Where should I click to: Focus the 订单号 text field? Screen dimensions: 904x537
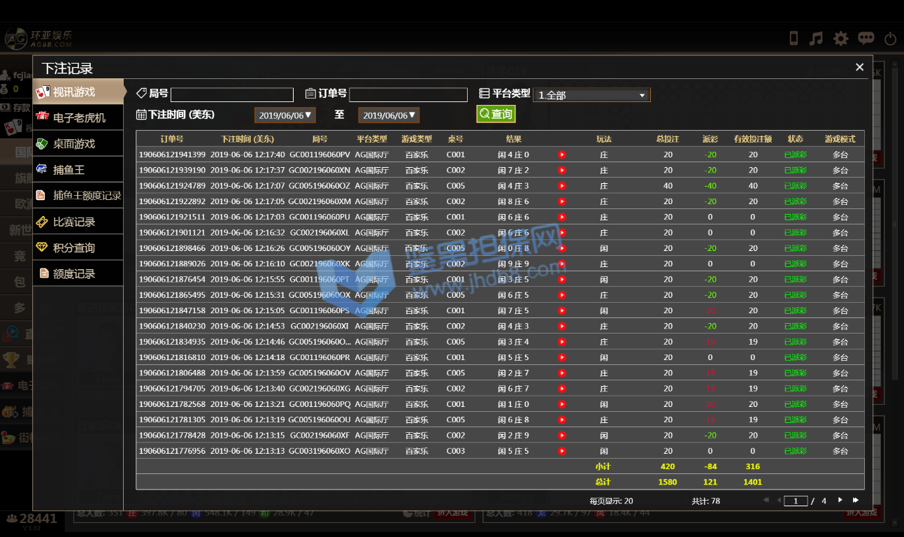pos(408,95)
